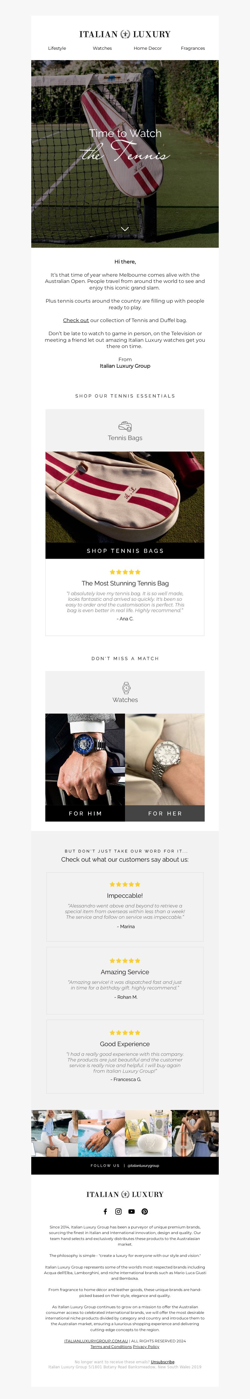
Task: Select Home Decor in navigation
Action: click(147, 48)
